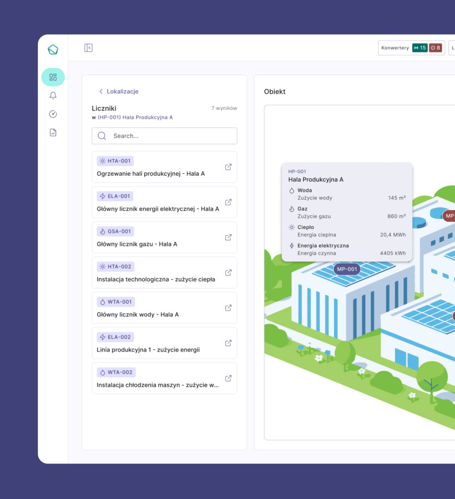Open HTA-001 meter in external view
The image size is (455, 499).
228,167
